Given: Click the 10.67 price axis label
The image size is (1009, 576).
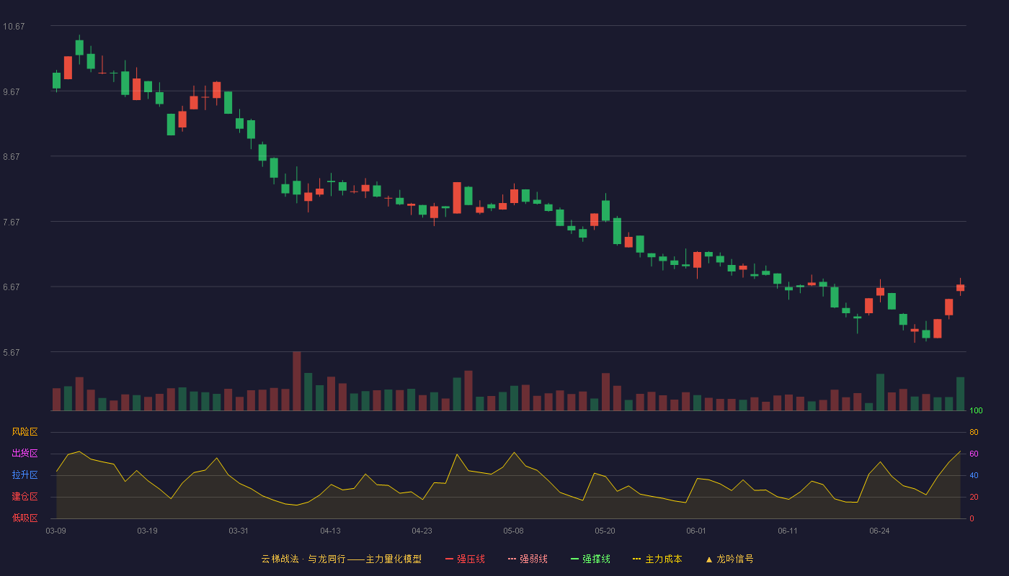Looking at the screenshot, I should tap(14, 27).
